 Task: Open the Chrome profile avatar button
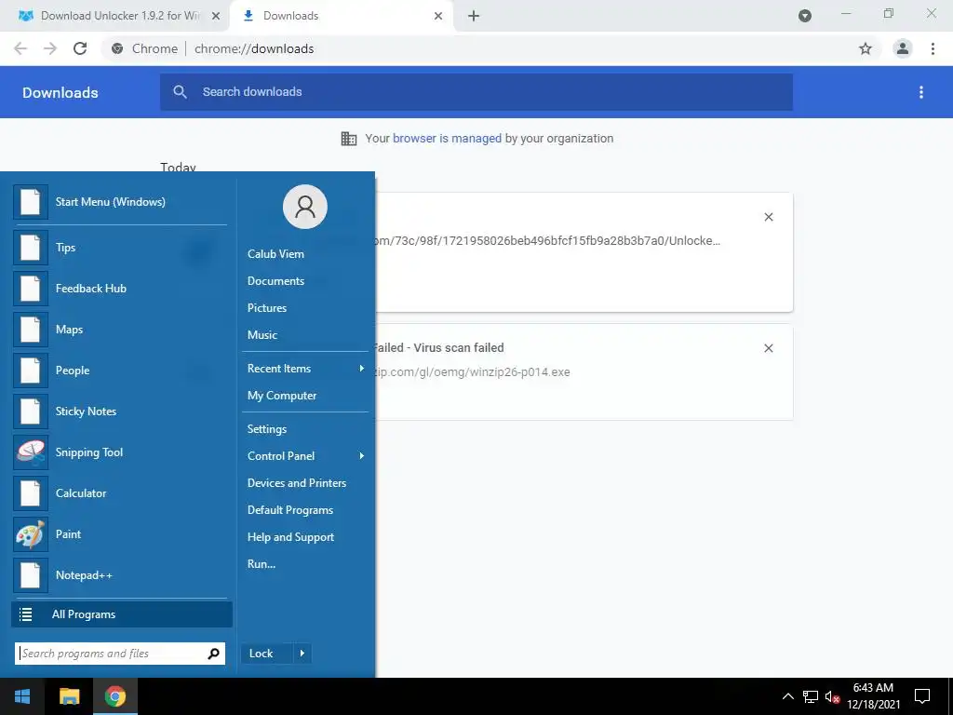(x=903, y=48)
